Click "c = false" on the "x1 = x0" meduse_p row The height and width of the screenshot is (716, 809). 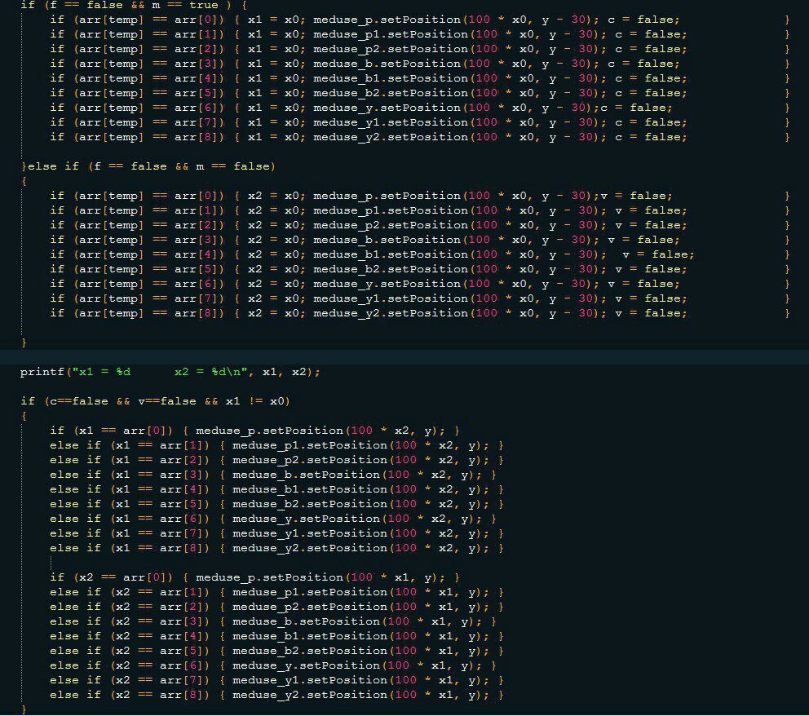(x=641, y=20)
